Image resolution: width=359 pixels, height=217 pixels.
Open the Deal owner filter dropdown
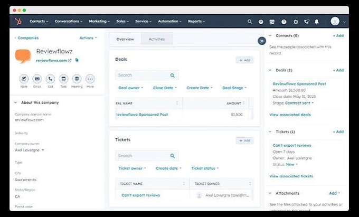[x=131, y=88]
